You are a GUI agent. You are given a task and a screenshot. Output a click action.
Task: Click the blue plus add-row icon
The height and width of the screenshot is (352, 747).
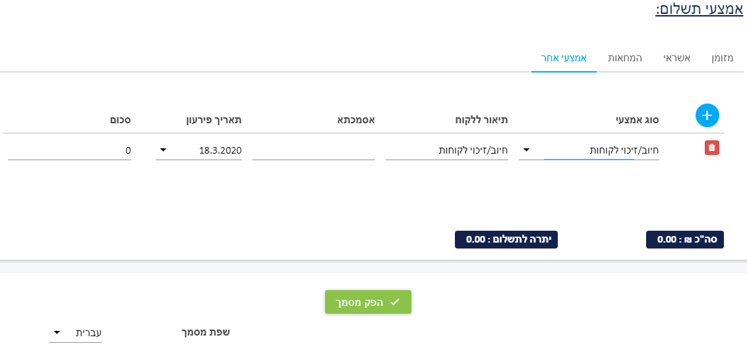pyautogui.click(x=707, y=115)
